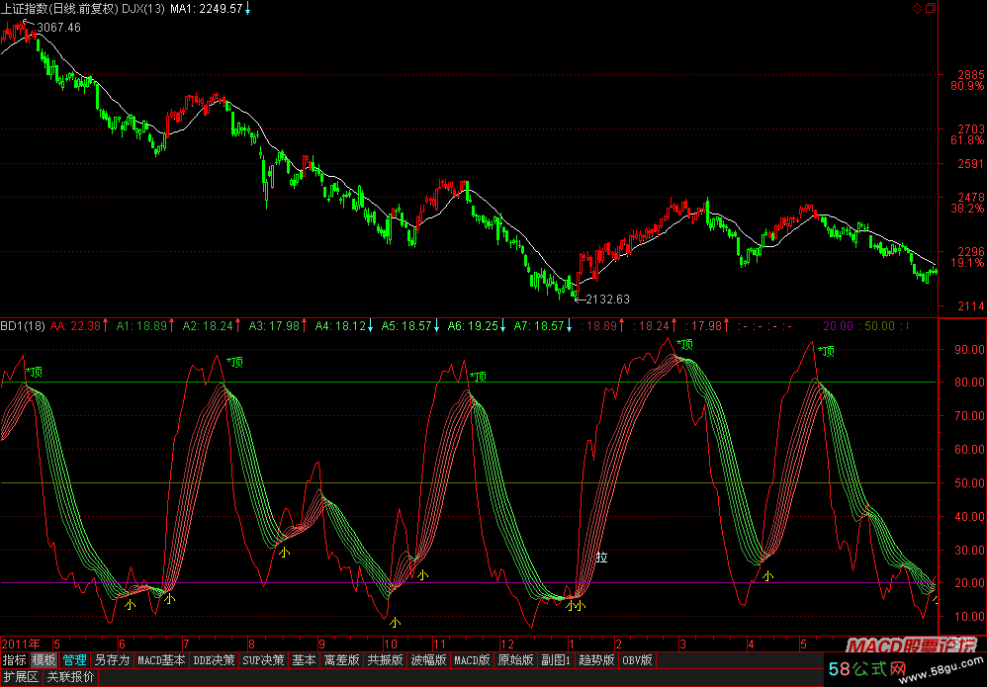Image resolution: width=987 pixels, height=687 pixels.
Task: Select the 趋势版 template tab
Action: point(596,659)
